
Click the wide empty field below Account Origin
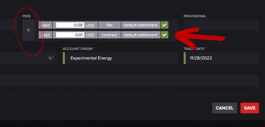coord(129,81)
